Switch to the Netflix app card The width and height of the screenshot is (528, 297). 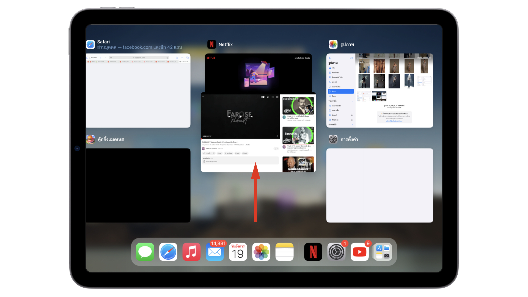click(258, 73)
